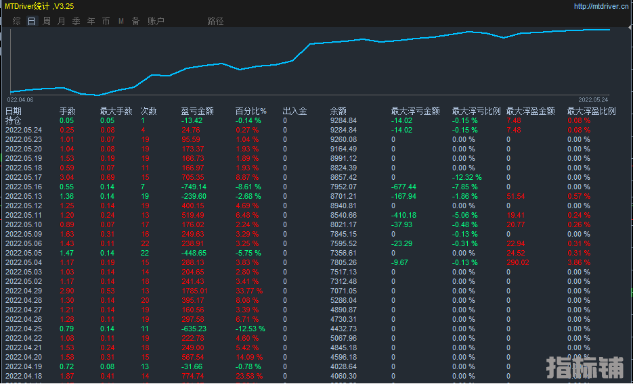This screenshot has height=384, width=633.
Task: Select the 持仓 holdings row label
Action: 14,120
